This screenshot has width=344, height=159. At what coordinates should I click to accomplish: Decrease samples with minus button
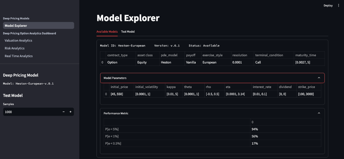click(64, 112)
